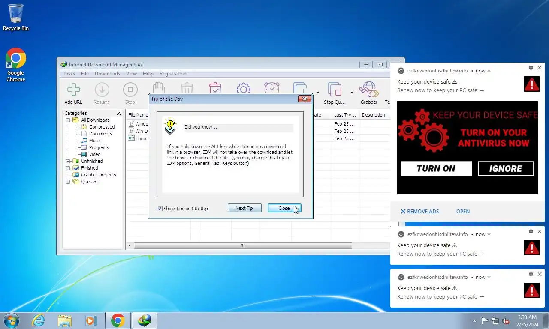Open the View menu
Screen dimensions: 549x329
tap(131, 74)
